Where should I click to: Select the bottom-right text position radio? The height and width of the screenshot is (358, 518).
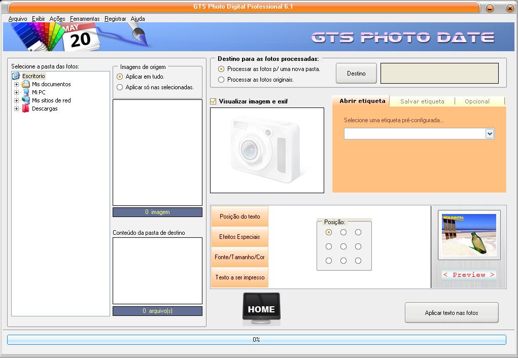pos(358,261)
